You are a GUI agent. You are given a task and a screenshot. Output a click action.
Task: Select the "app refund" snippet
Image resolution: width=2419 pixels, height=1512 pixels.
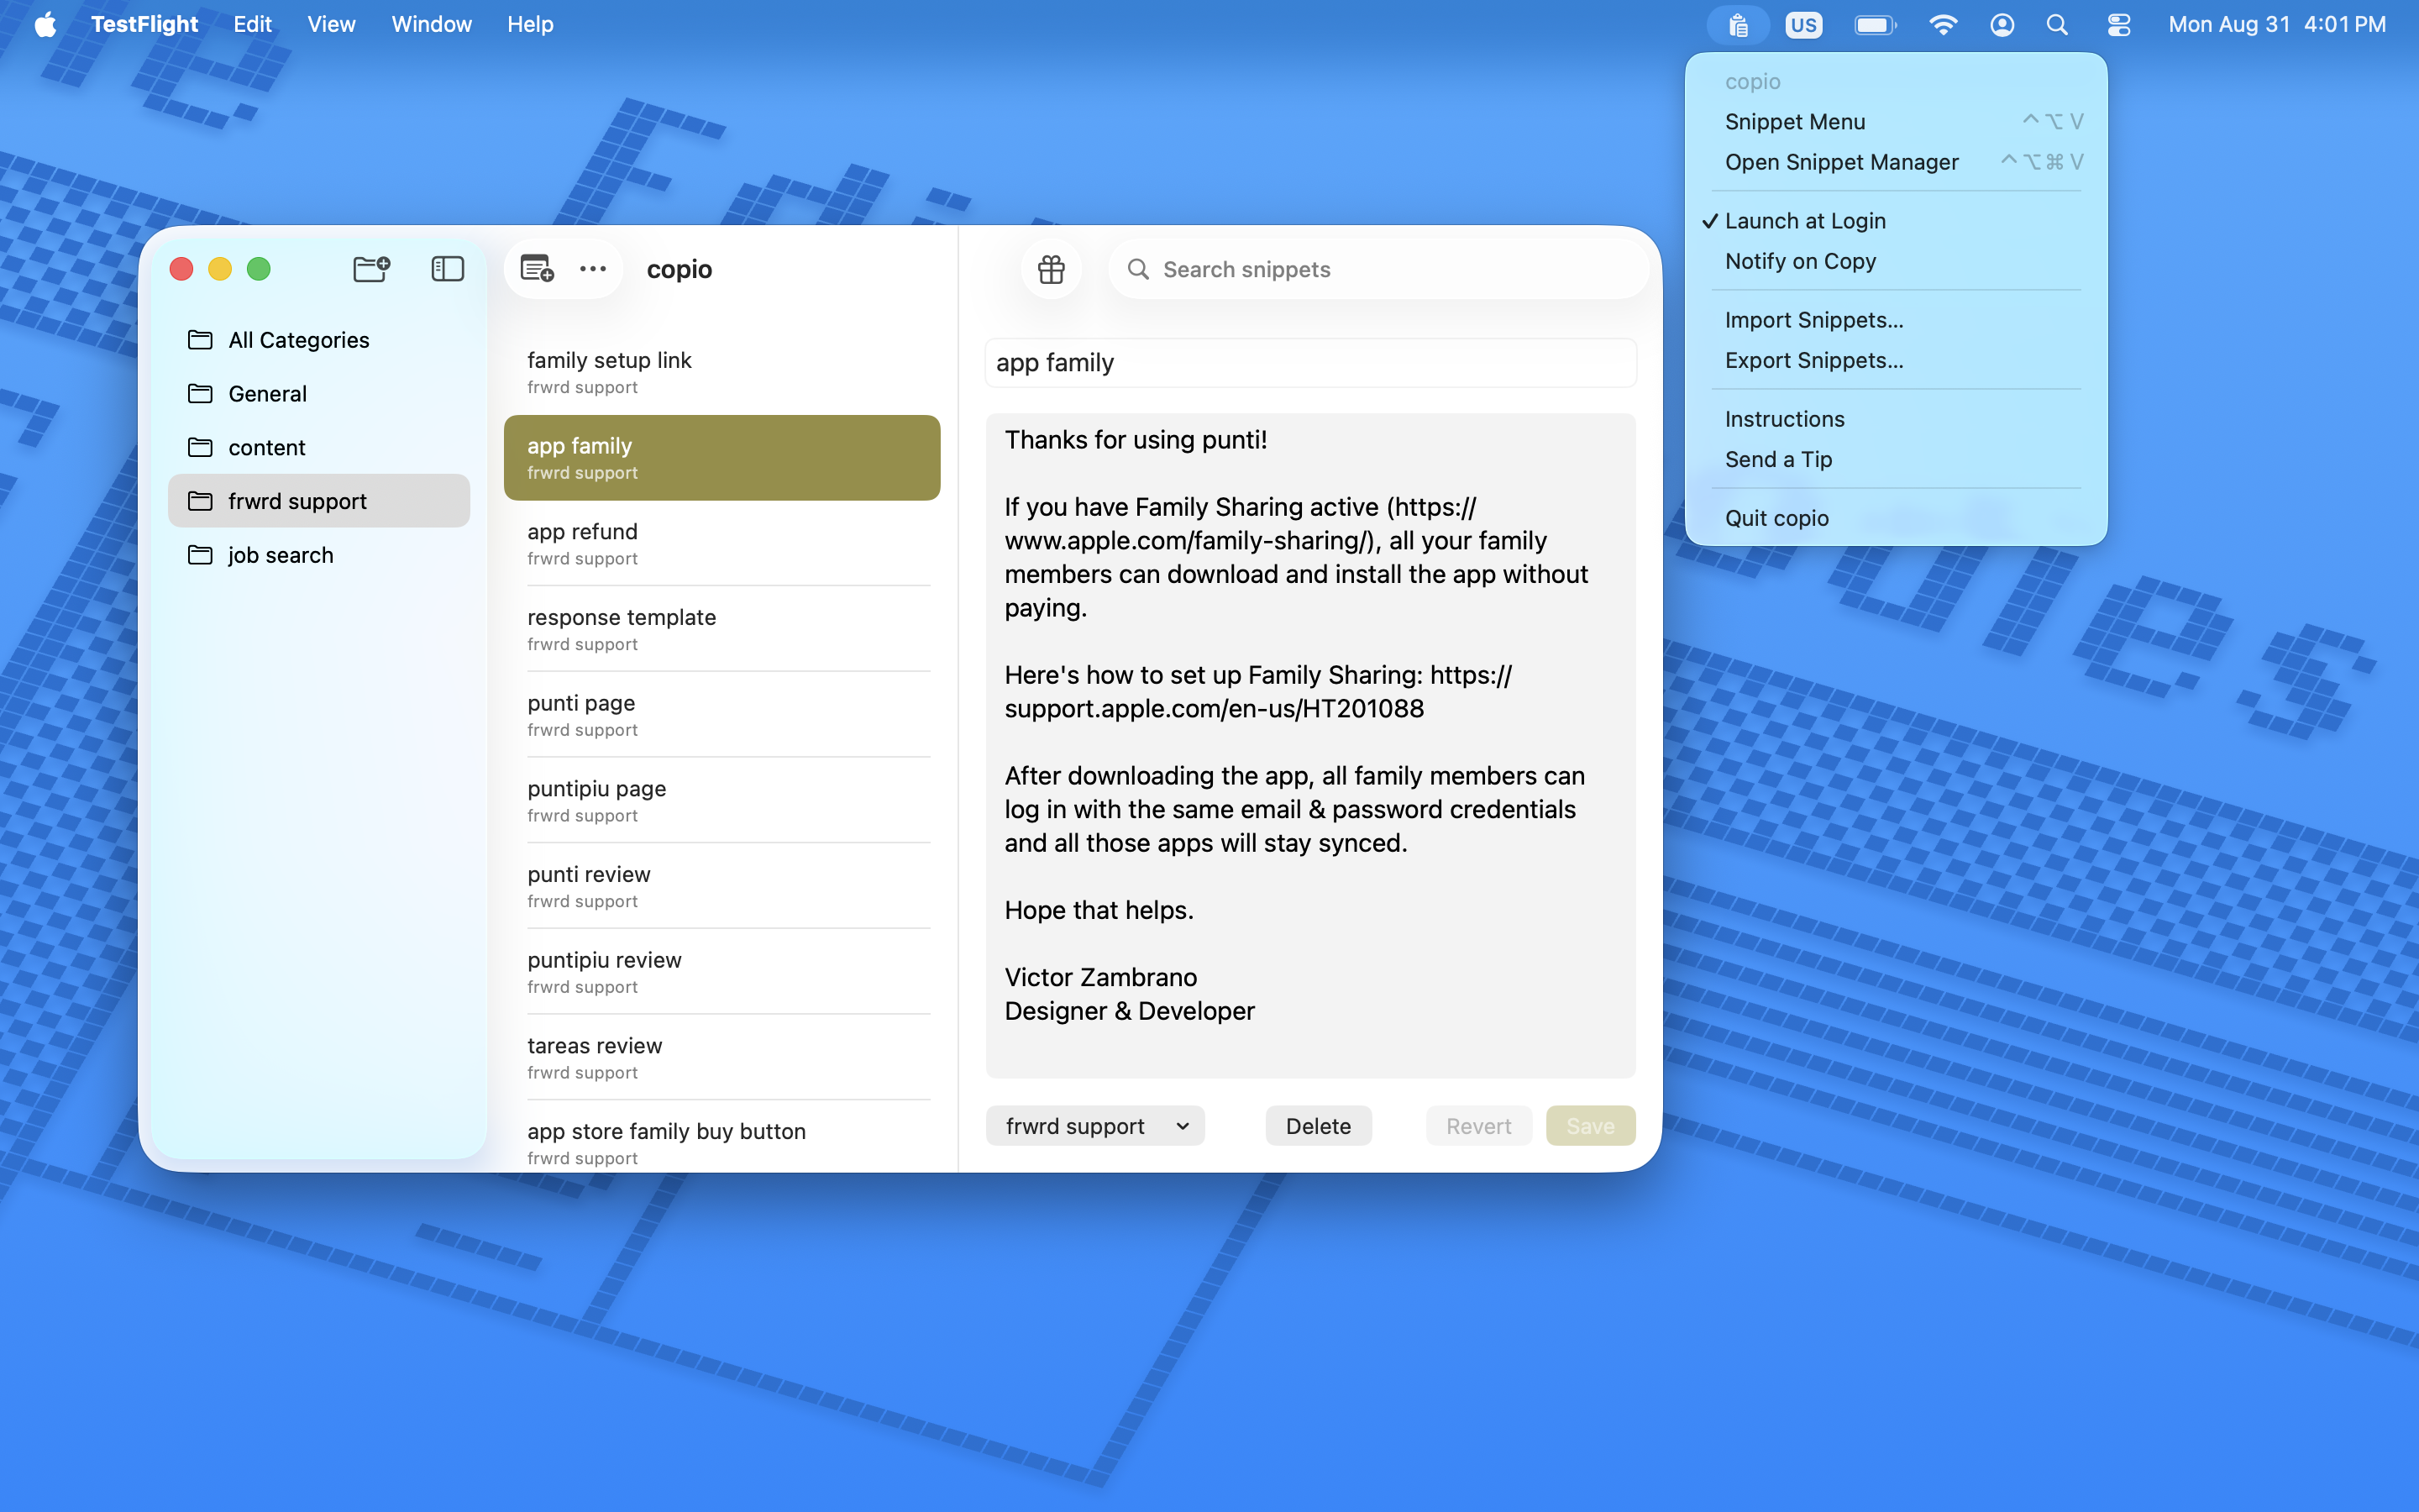tap(722, 544)
